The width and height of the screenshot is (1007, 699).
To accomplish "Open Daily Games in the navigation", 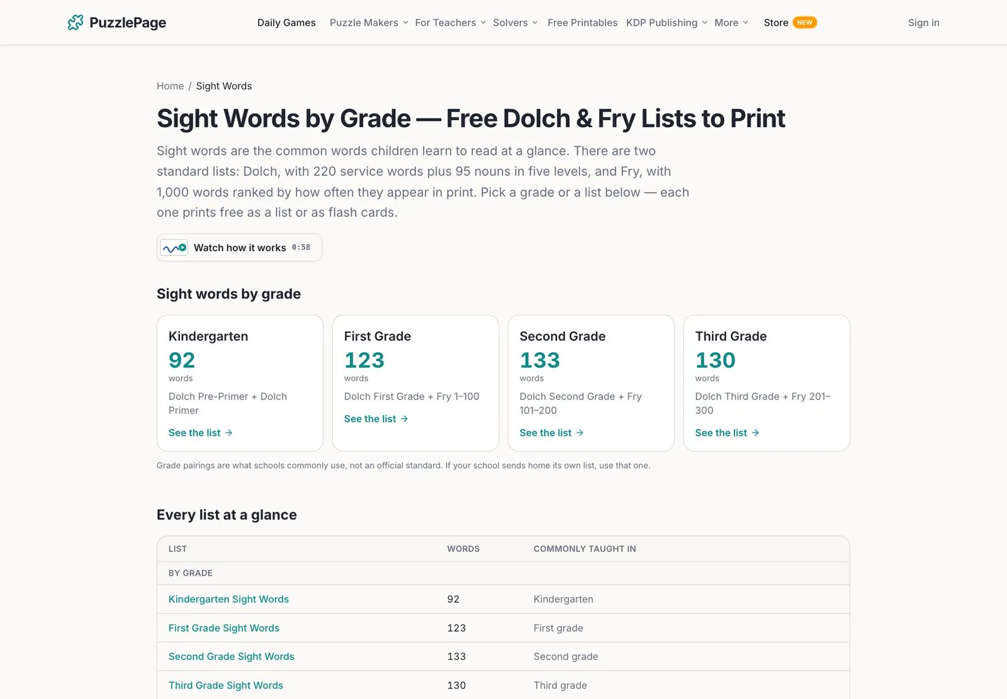I will pyautogui.click(x=286, y=23).
